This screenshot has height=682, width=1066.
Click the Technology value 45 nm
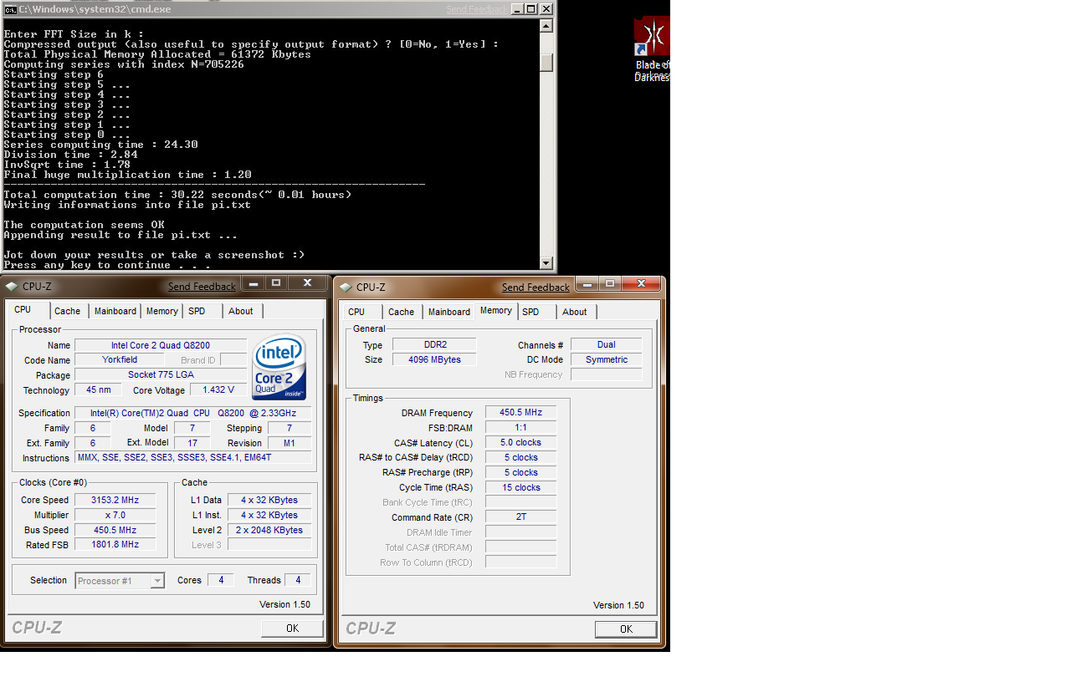[98, 390]
